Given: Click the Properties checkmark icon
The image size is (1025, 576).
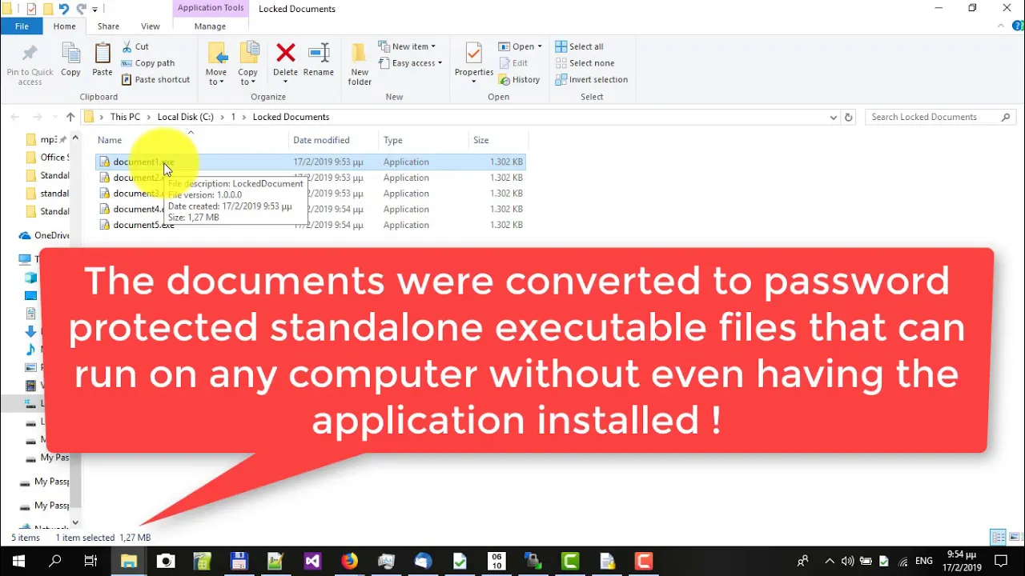Looking at the screenshot, I should point(474,53).
